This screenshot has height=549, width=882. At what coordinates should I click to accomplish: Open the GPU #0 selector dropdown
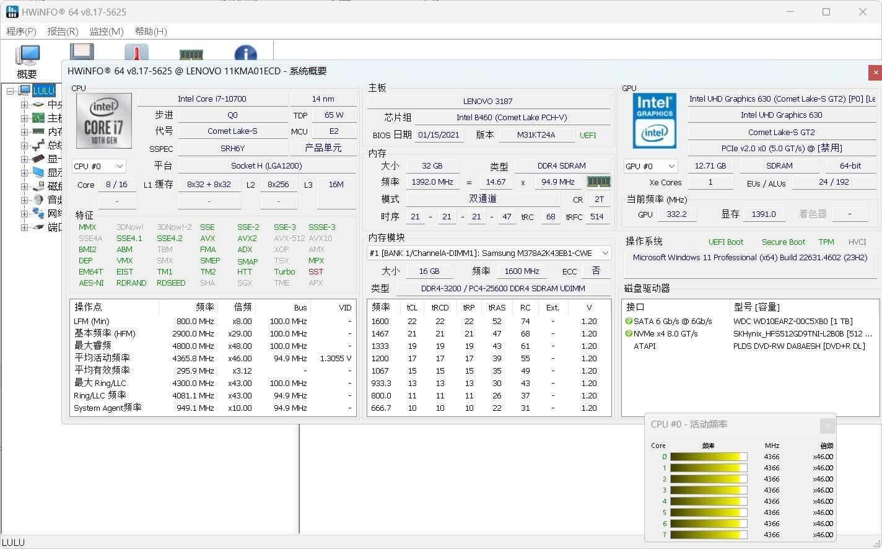tap(650, 166)
